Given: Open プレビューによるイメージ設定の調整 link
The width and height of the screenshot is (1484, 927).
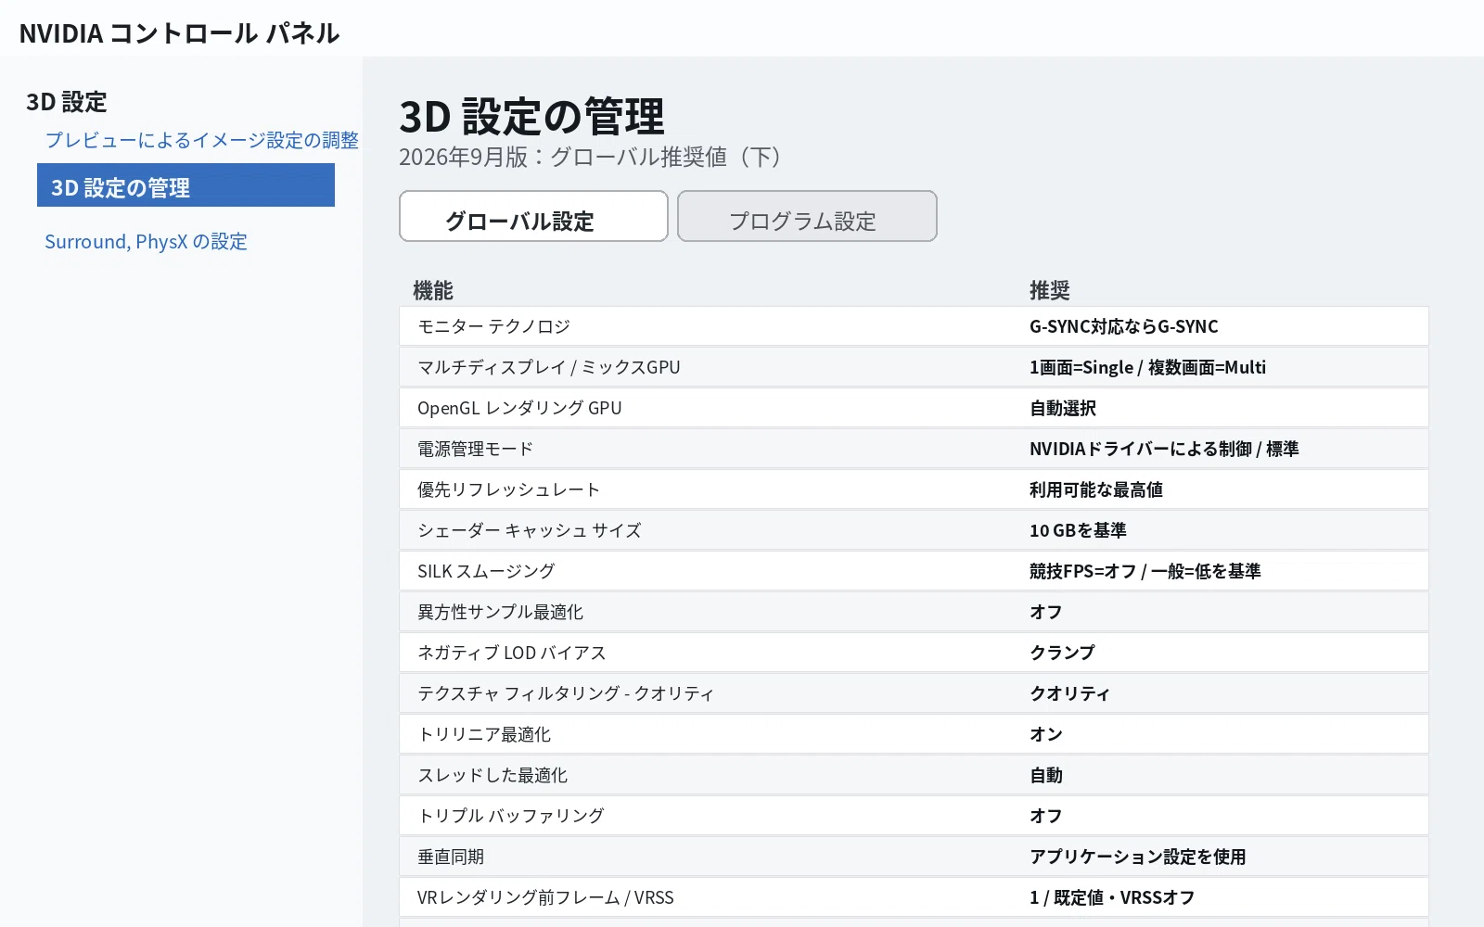Looking at the screenshot, I should point(201,140).
